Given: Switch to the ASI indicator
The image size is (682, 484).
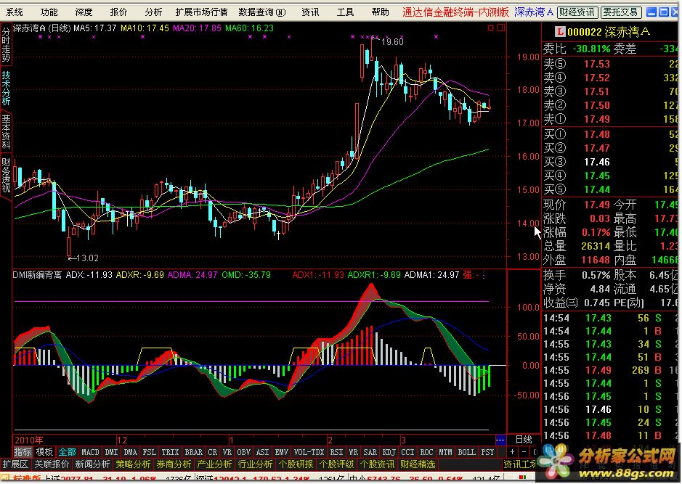Looking at the screenshot, I should coord(263,452).
